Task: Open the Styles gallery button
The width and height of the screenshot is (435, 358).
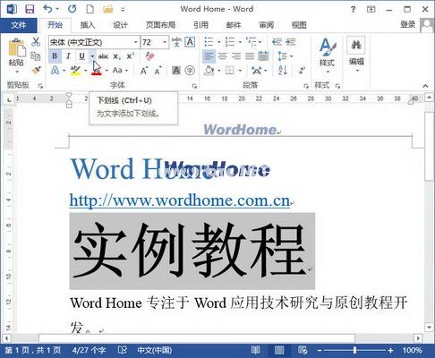Action: point(328,55)
